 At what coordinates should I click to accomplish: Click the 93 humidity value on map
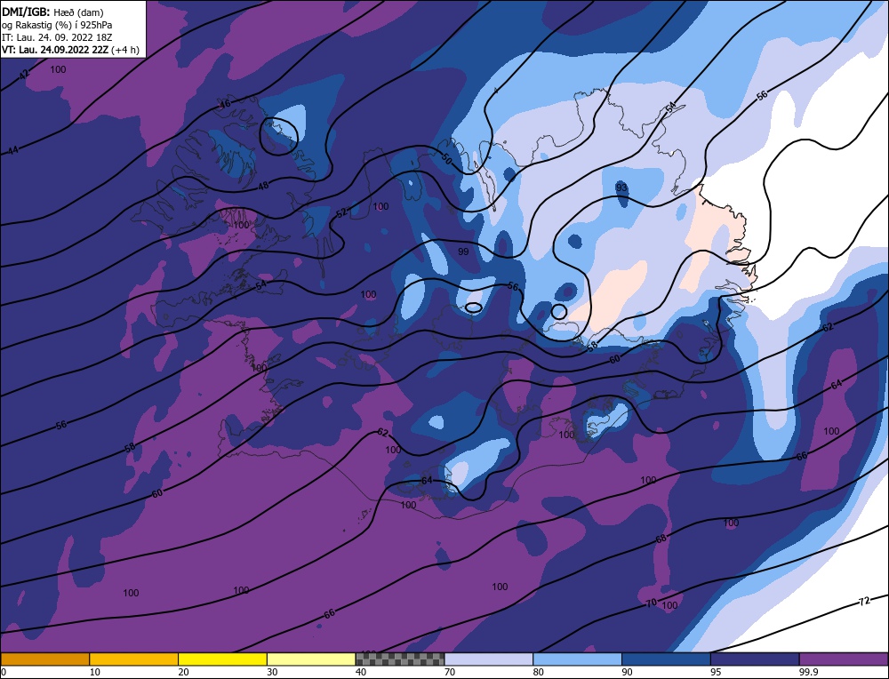[x=621, y=188]
